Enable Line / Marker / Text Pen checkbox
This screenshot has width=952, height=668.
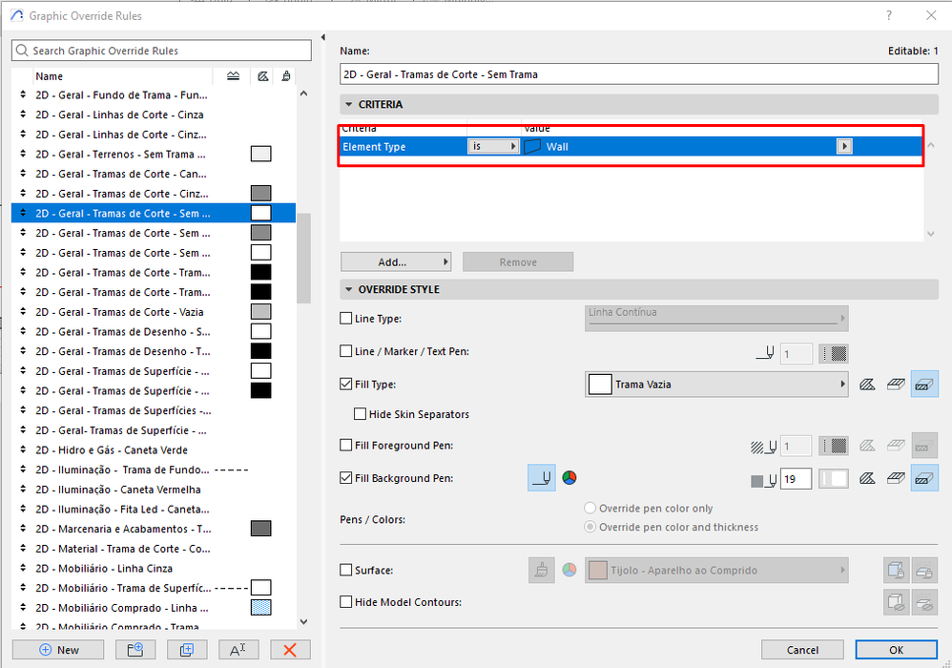pos(346,351)
